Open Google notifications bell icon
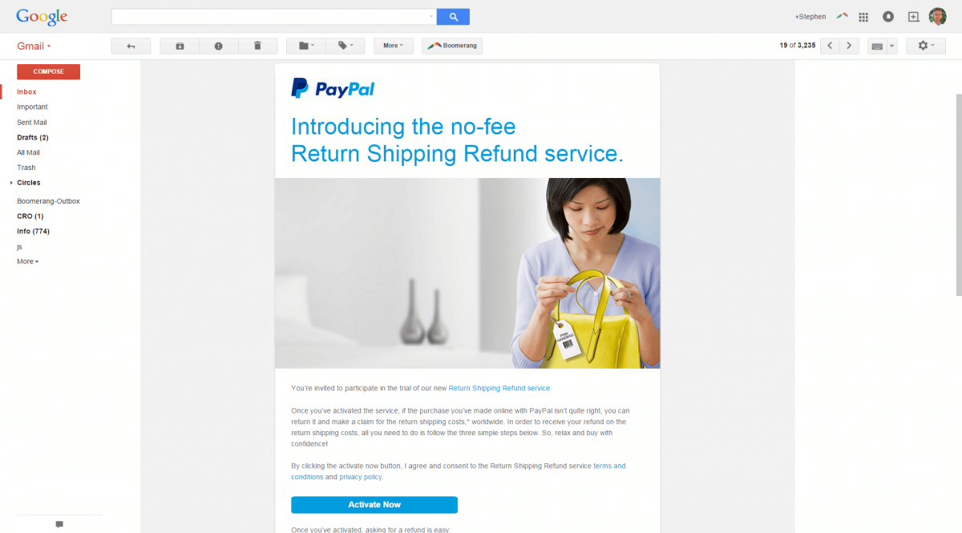This screenshot has width=962, height=533. pyautogui.click(x=888, y=17)
